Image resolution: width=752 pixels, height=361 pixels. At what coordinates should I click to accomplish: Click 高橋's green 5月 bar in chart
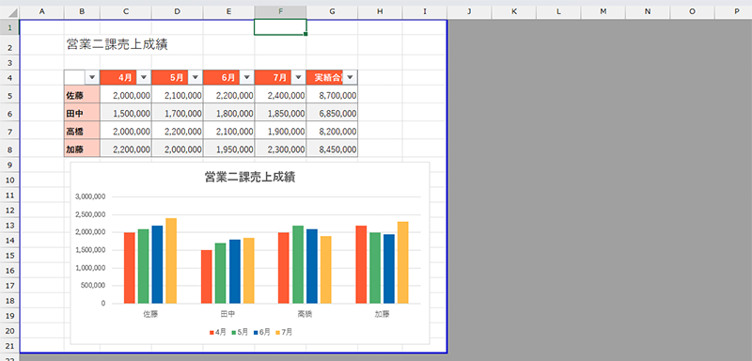tap(298, 264)
